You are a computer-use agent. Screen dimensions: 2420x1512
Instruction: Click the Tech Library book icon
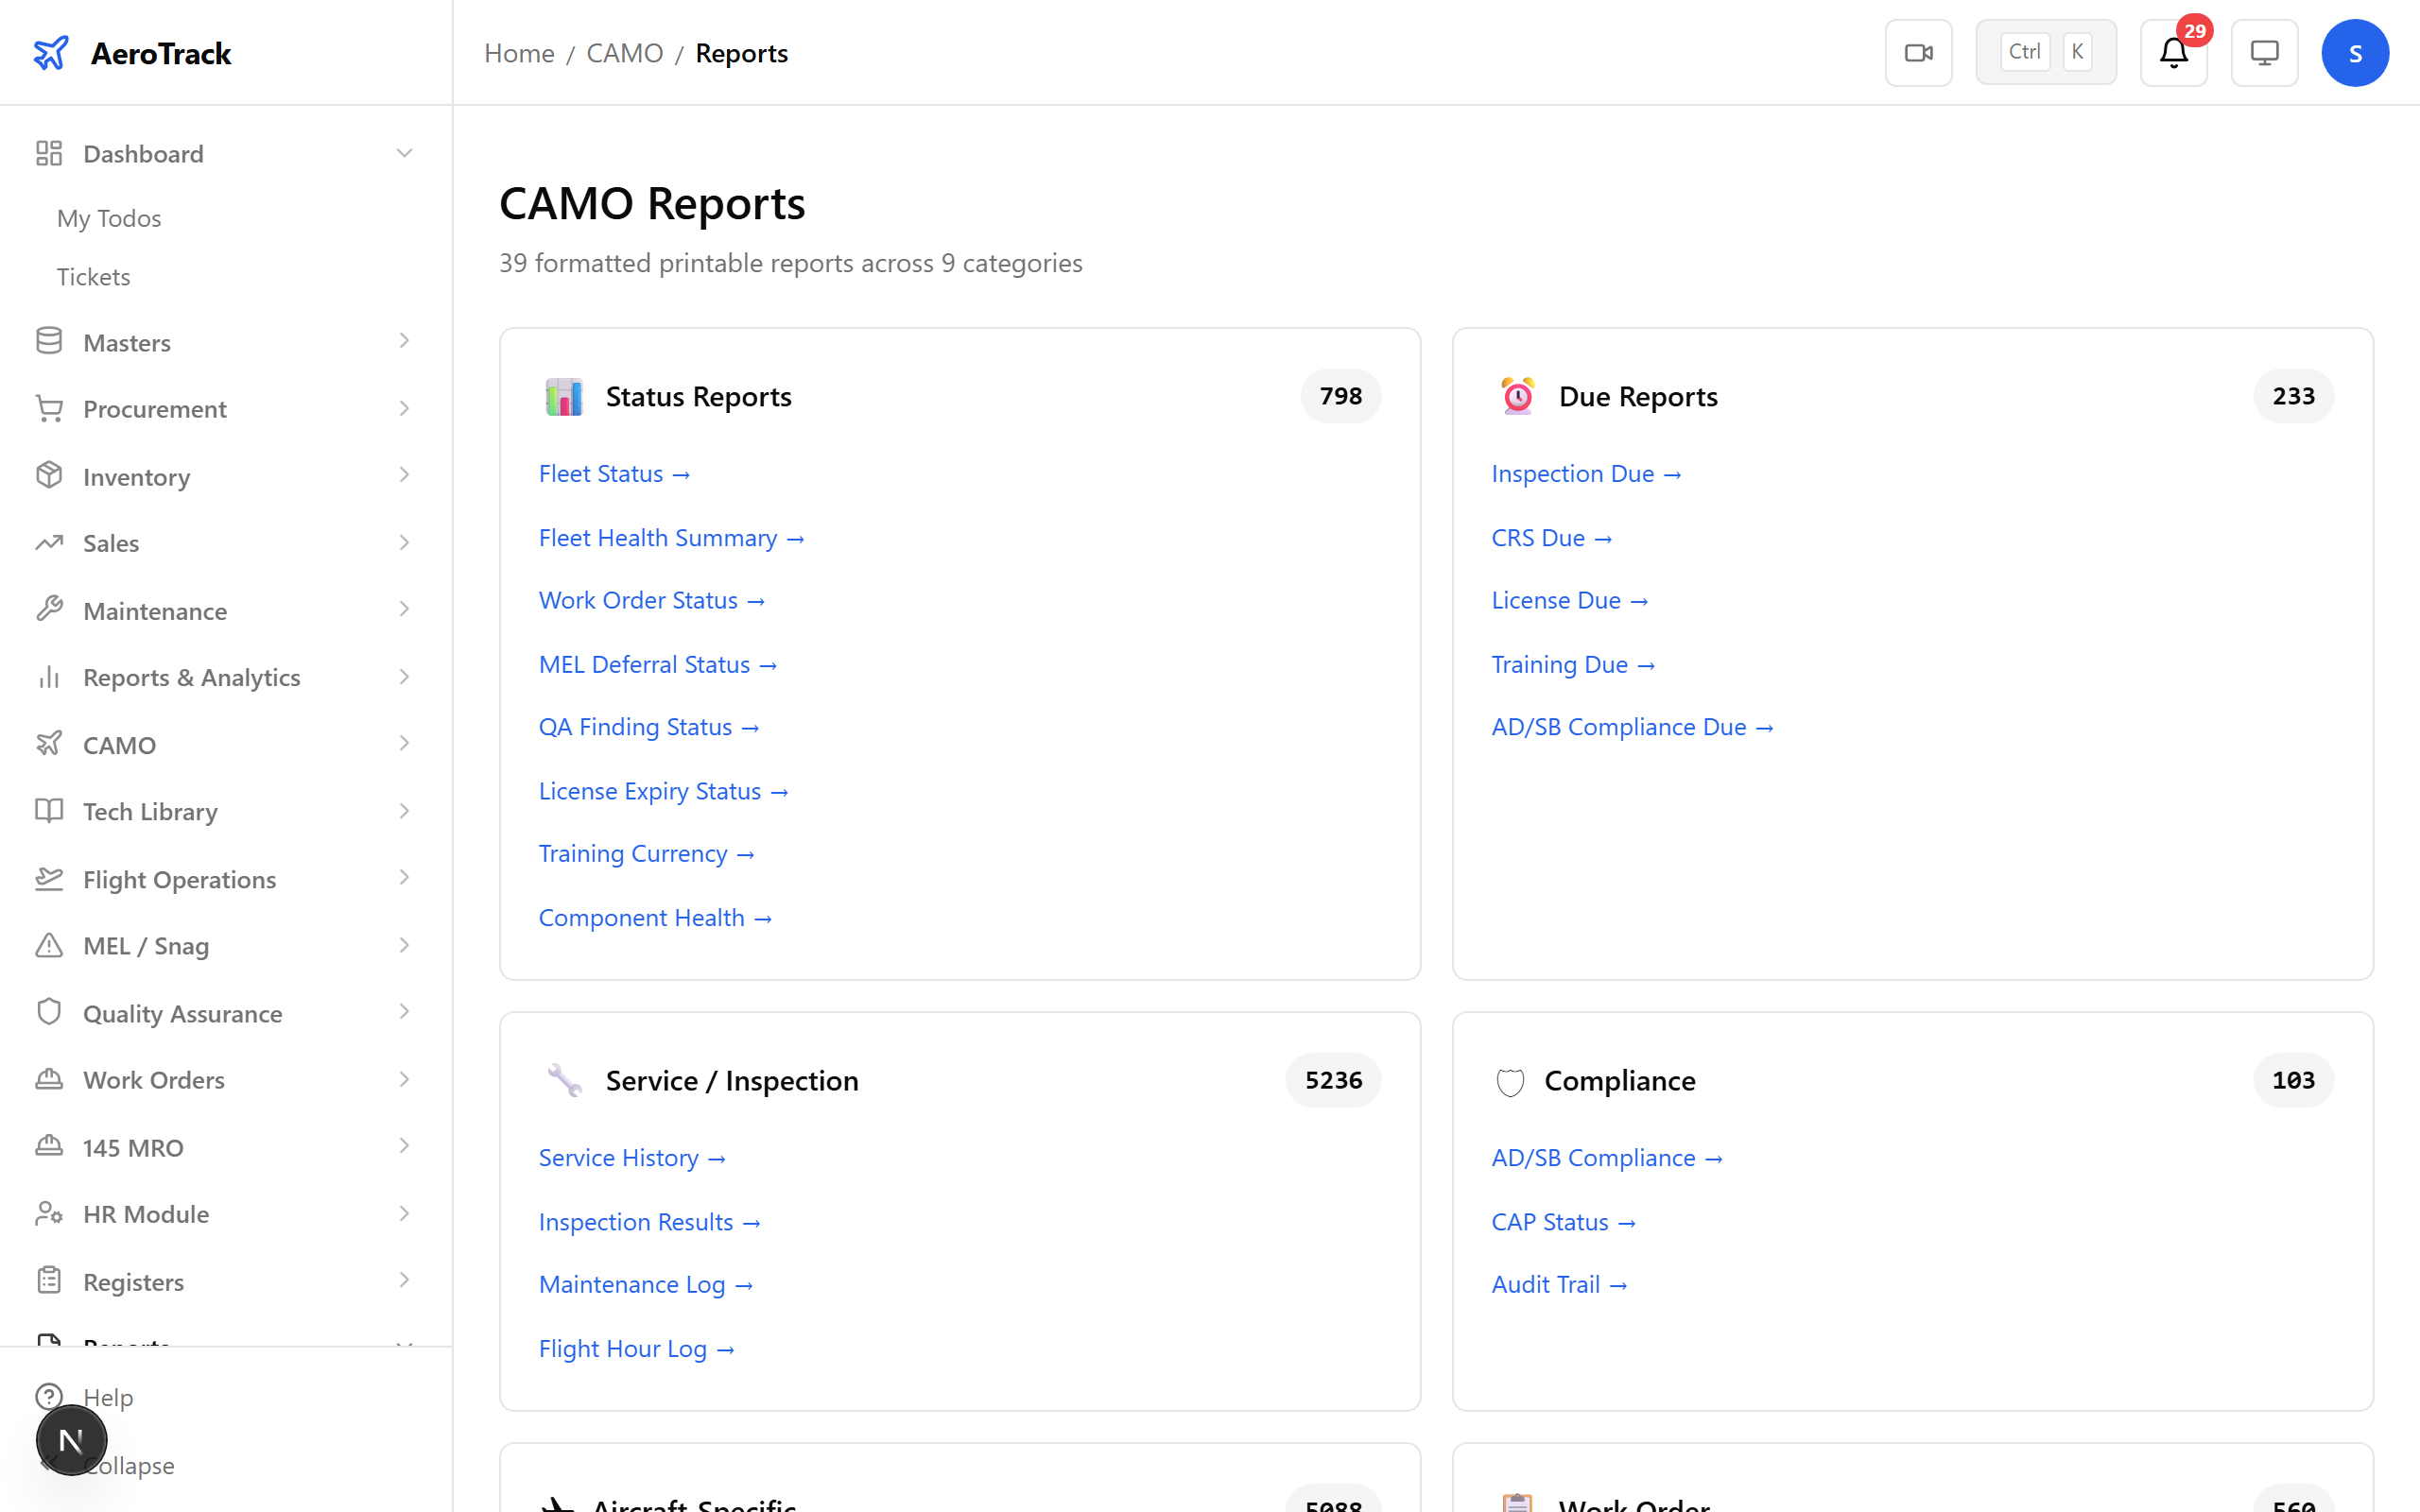point(50,811)
